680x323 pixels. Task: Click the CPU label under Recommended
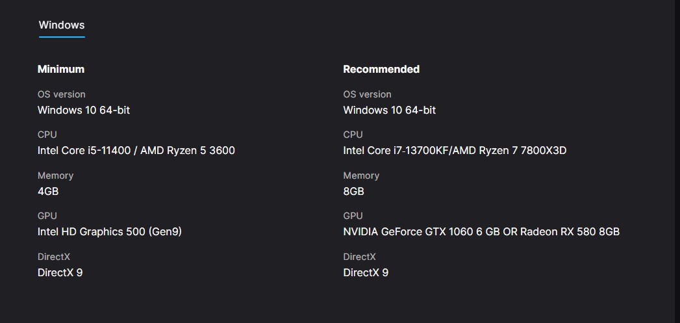point(353,135)
